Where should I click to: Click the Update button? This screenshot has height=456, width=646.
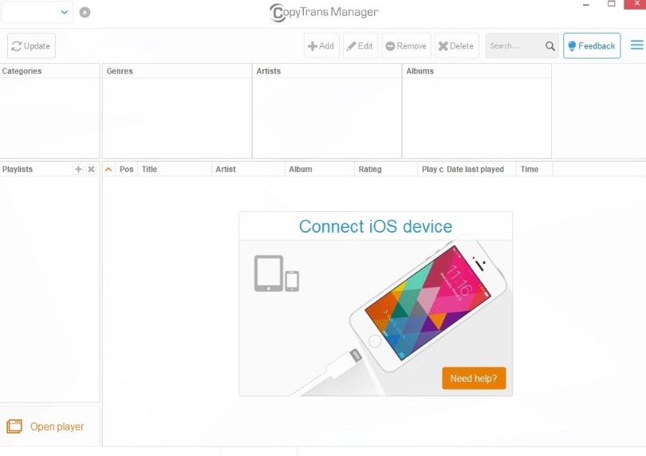pyautogui.click(x=31, y=46)
